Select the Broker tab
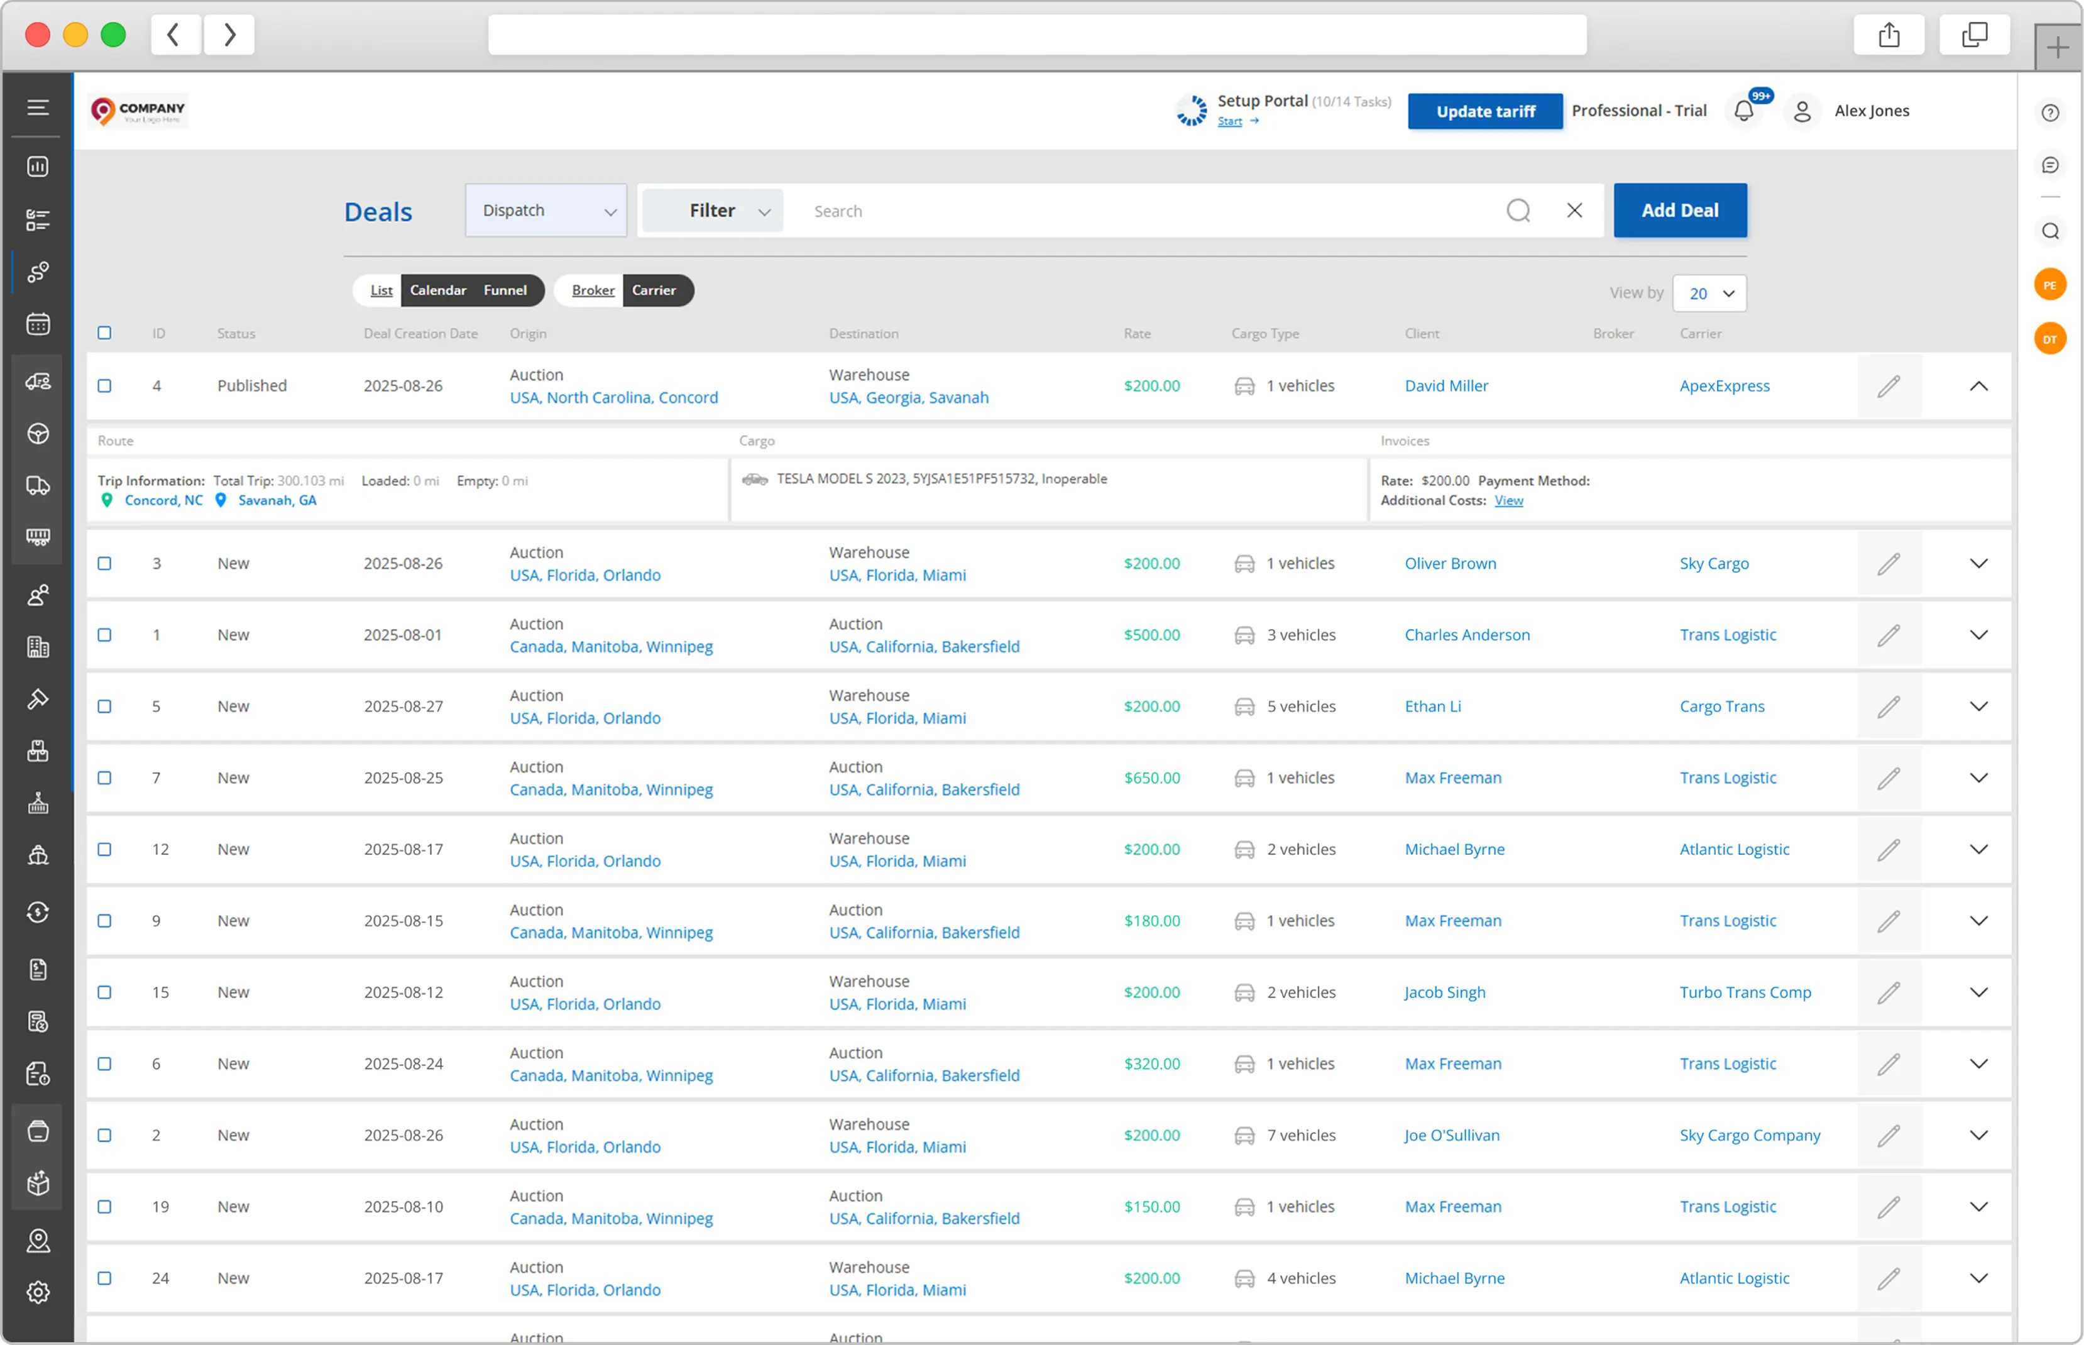 (593, 291)
